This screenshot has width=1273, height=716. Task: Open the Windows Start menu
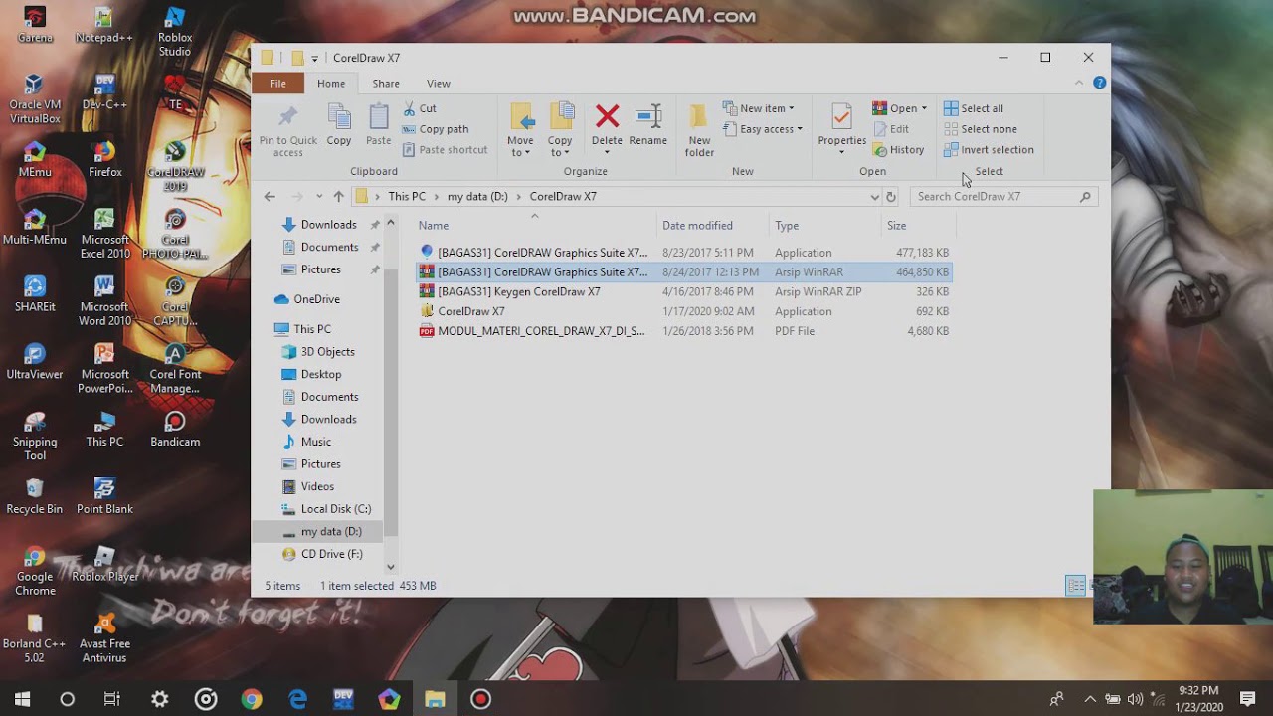pos(22,699)
